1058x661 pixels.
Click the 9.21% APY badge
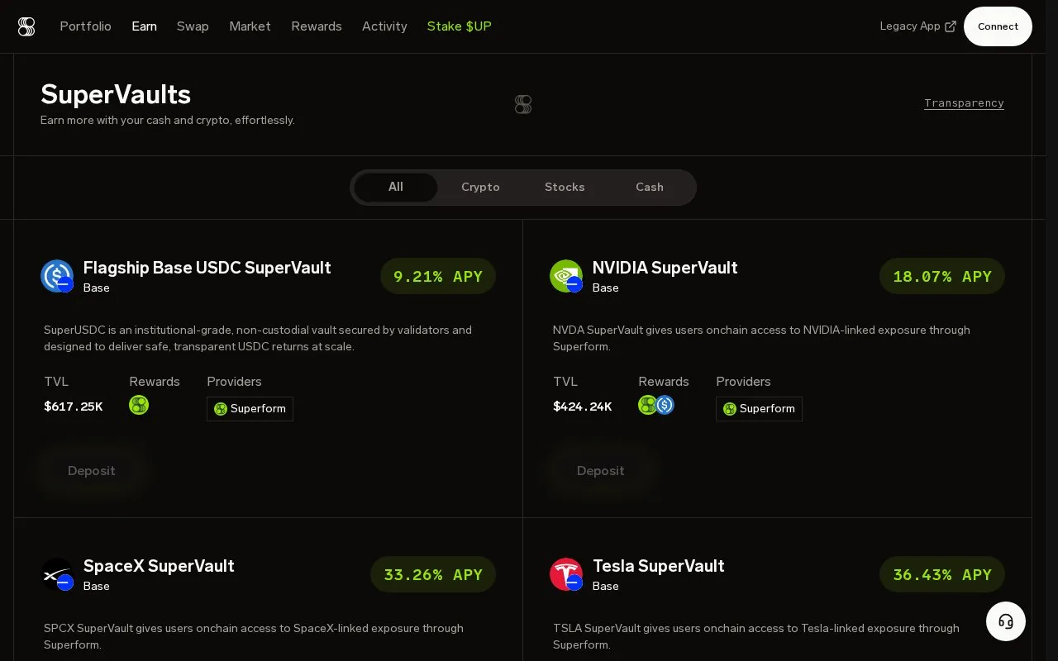pyautogui.click(x=438, y=276)
